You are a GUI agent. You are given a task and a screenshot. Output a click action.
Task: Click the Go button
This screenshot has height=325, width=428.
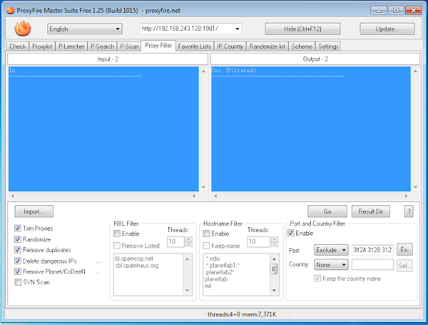(x=327, y=211)
